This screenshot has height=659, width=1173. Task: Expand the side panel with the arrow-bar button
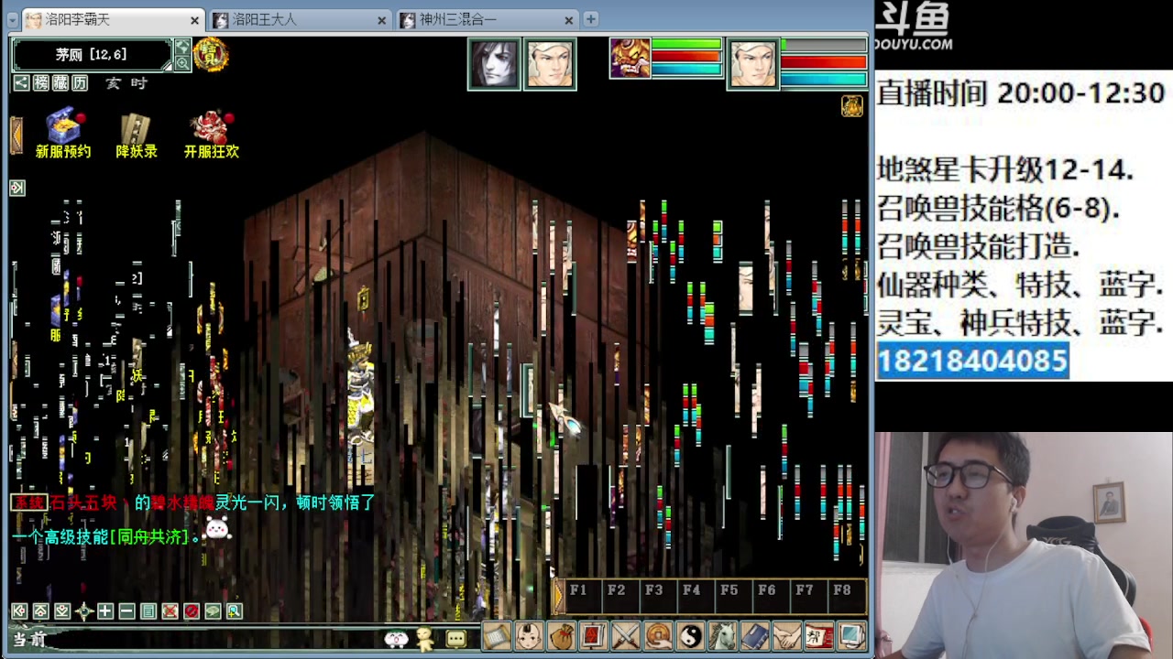(x=17, y=188)
